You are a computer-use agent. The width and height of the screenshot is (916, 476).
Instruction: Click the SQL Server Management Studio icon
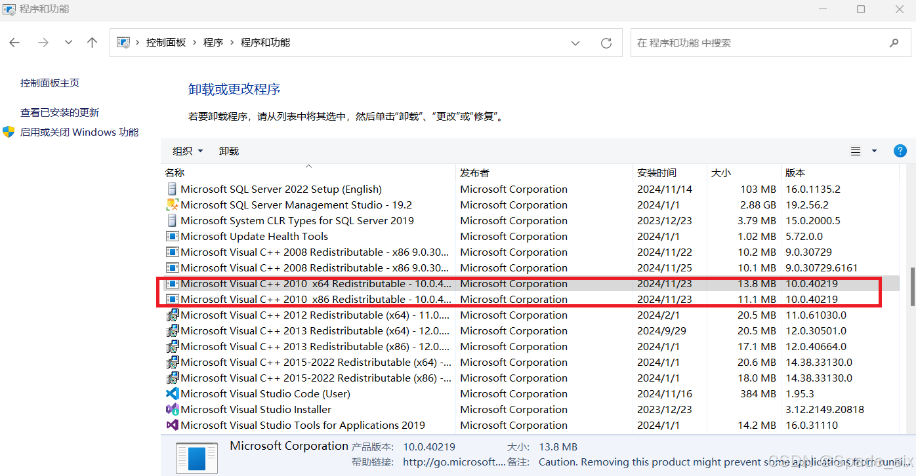(x=171, y=205)
